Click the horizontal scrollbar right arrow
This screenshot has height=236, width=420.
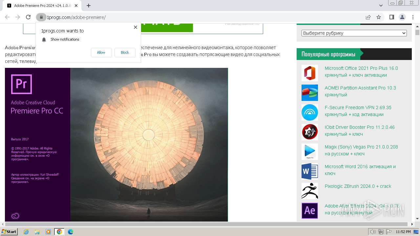412,224
